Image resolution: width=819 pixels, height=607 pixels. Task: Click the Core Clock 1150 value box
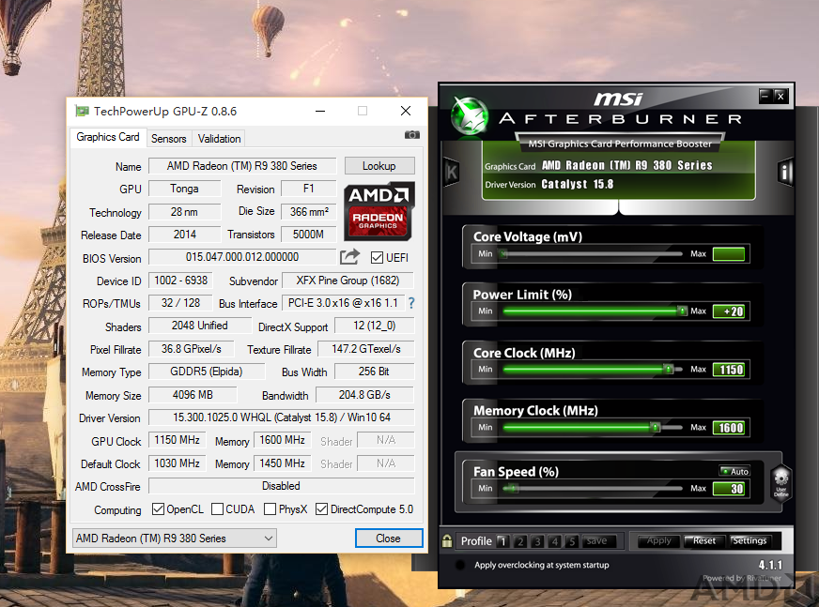pos(729,370)
